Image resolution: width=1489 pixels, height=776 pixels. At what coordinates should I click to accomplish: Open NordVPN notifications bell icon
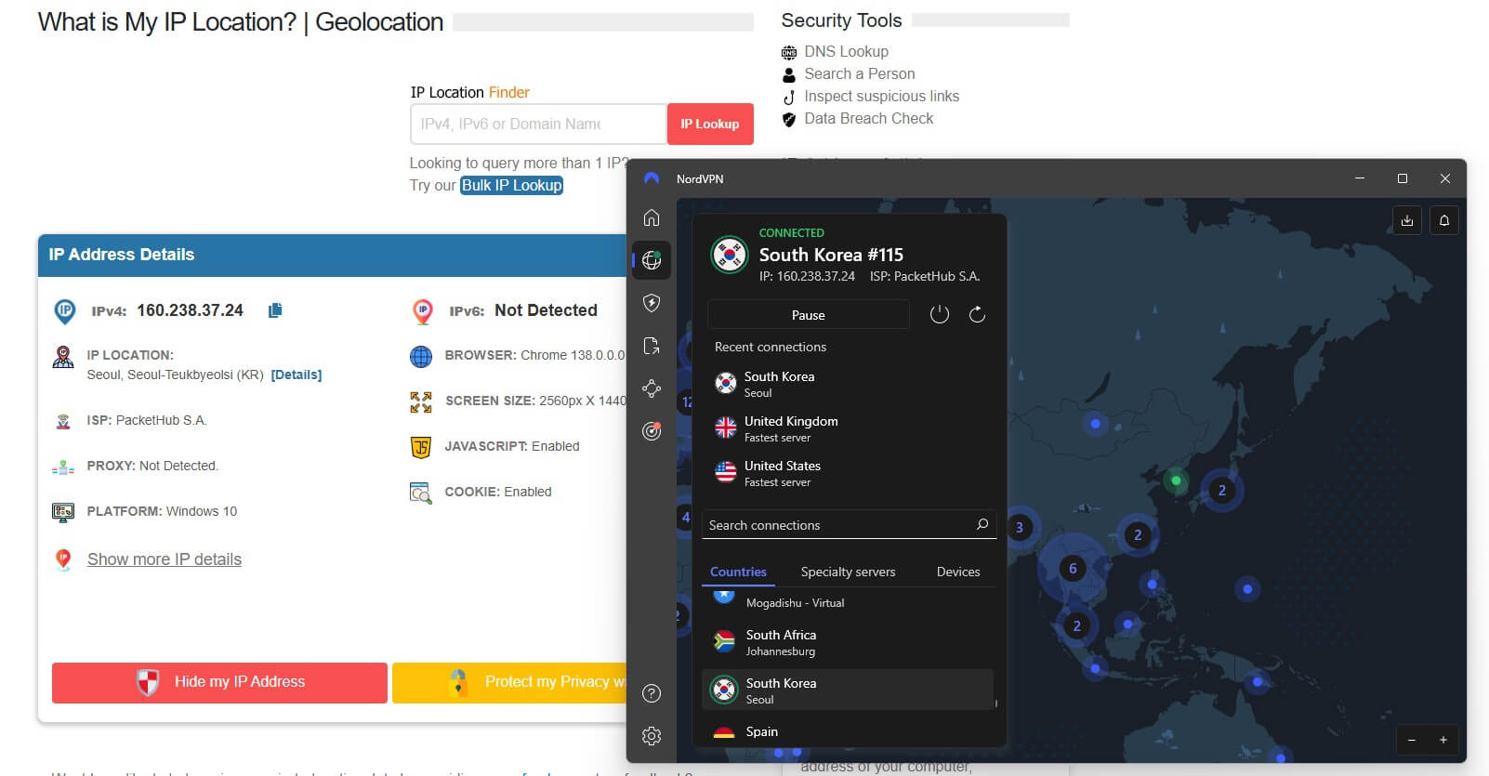pos(1444,220)
